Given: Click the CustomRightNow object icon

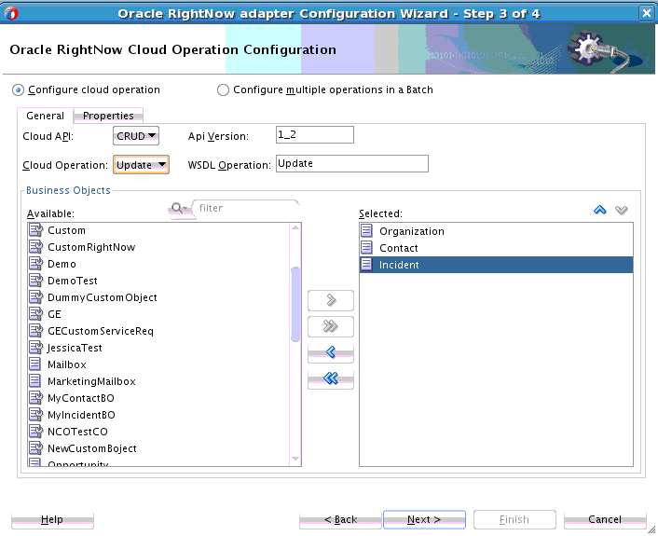Looking at the screenshot, I should 35,247.
